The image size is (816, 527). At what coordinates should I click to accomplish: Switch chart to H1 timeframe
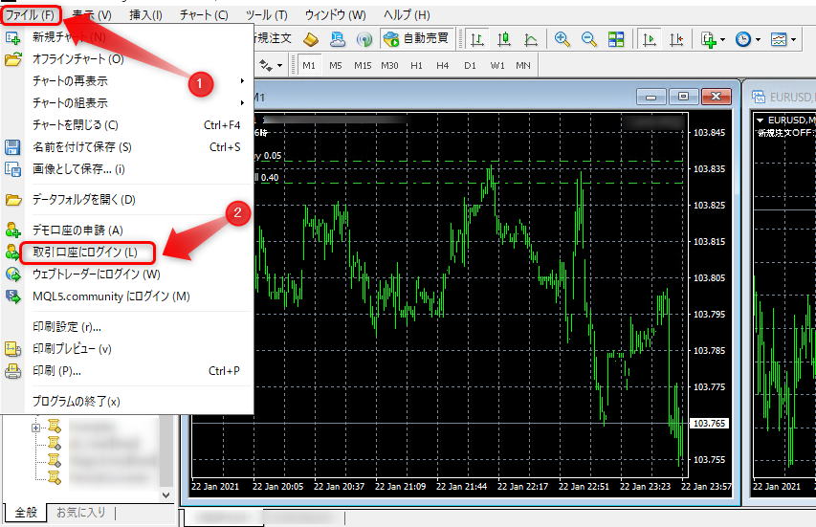(x=416, y=66)
